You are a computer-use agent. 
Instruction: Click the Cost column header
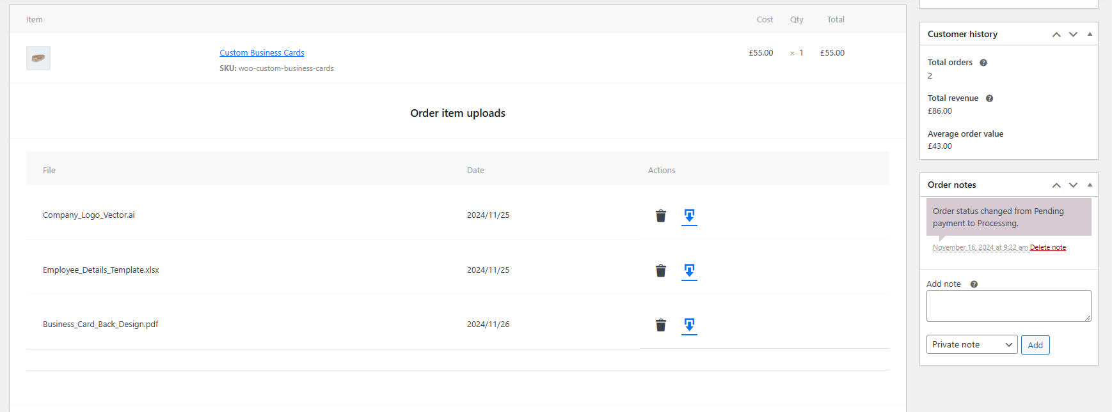click(x=765, y=20)
